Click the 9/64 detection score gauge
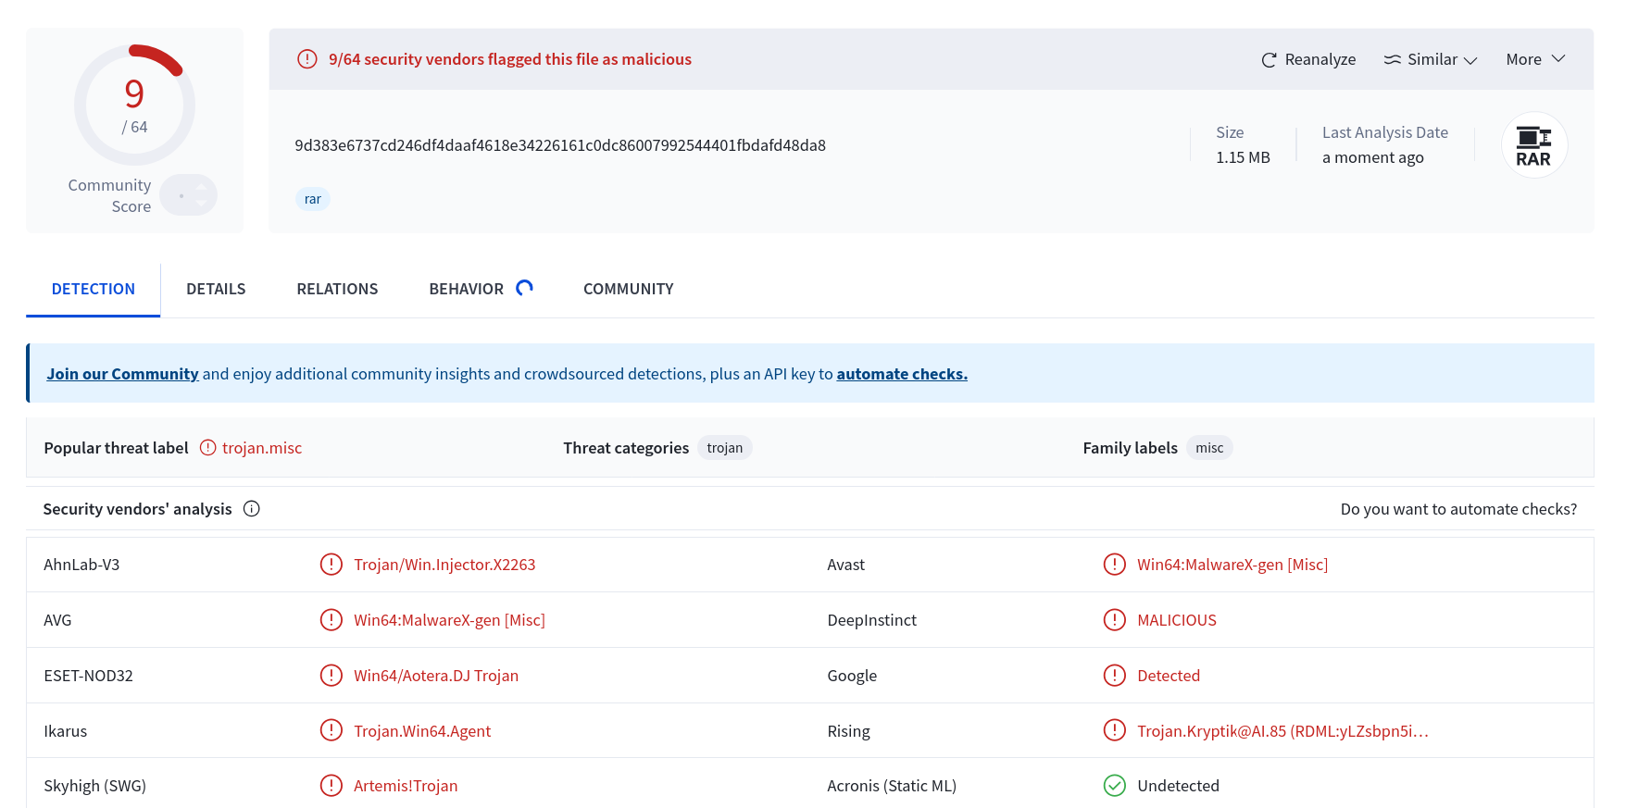Viewport: 1651px width, 808px height. (x=134, y=105)
